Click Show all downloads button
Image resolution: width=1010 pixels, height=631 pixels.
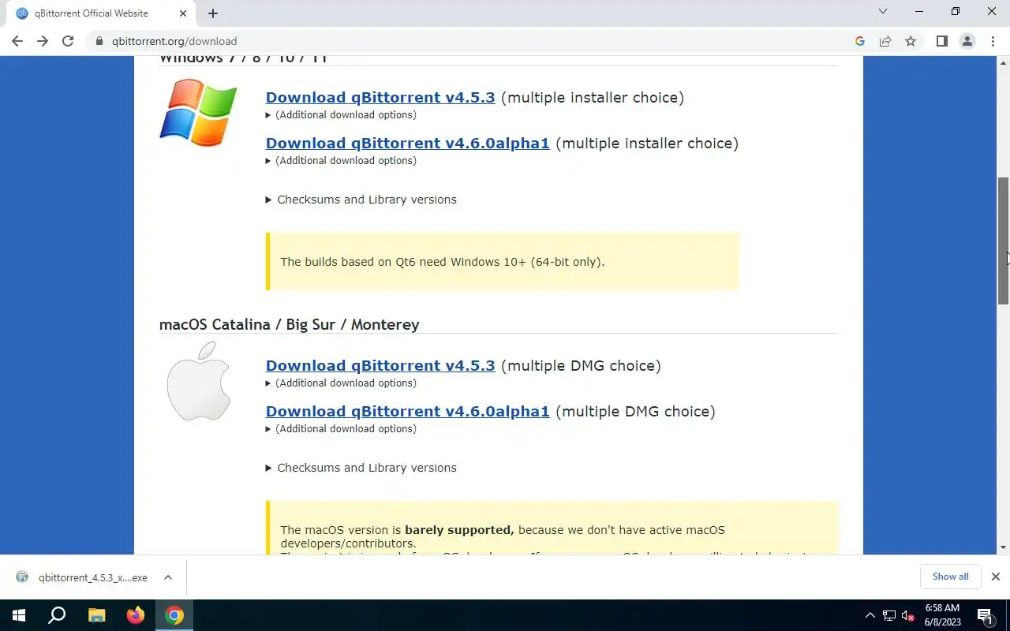950,577
